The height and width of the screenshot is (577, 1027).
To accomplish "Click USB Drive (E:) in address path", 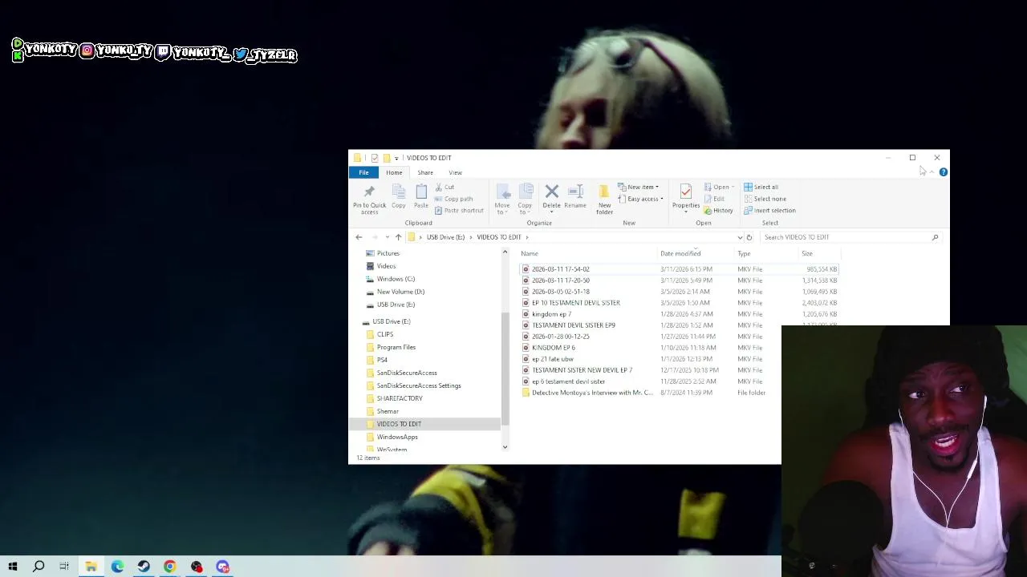I will (445, 237).
